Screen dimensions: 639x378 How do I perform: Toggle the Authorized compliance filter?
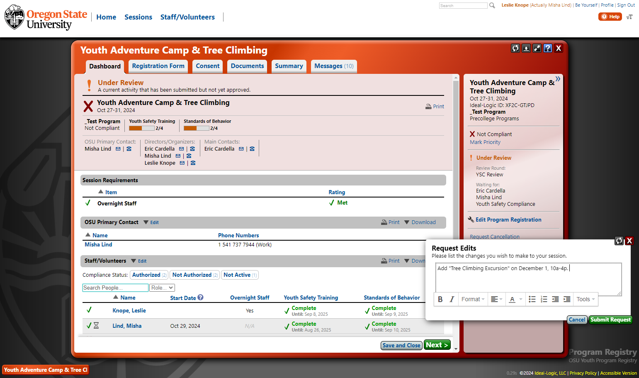[149, 275]
